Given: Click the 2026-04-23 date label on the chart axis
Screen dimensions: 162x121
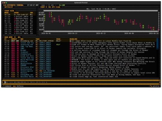Looking at the screenshot, I should coord(72,33).
